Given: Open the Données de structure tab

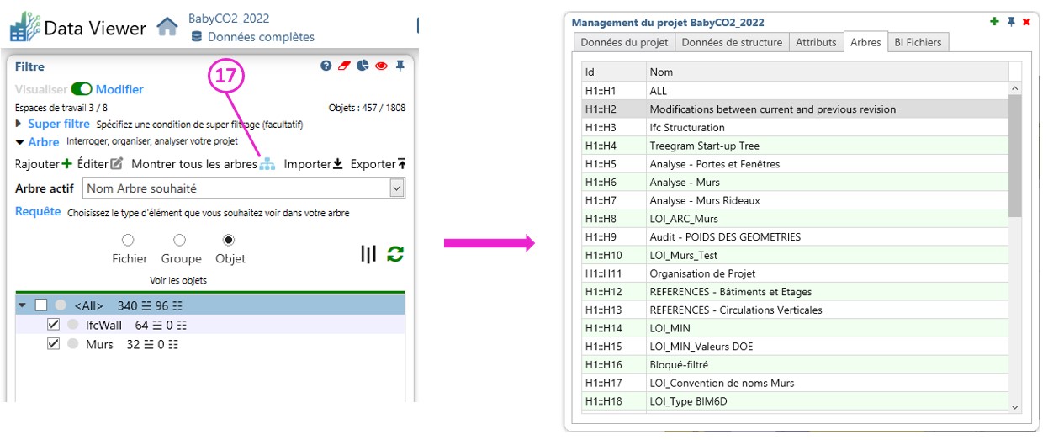Looking at the screenshot, I should coord(732,42).
